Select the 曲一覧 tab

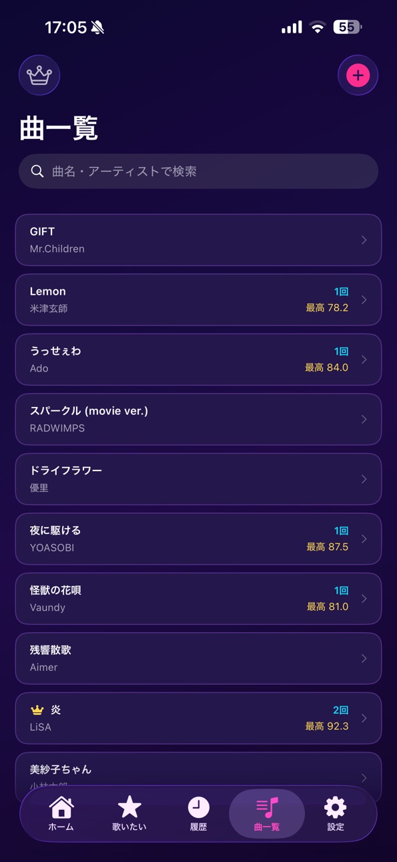(267, 813)
